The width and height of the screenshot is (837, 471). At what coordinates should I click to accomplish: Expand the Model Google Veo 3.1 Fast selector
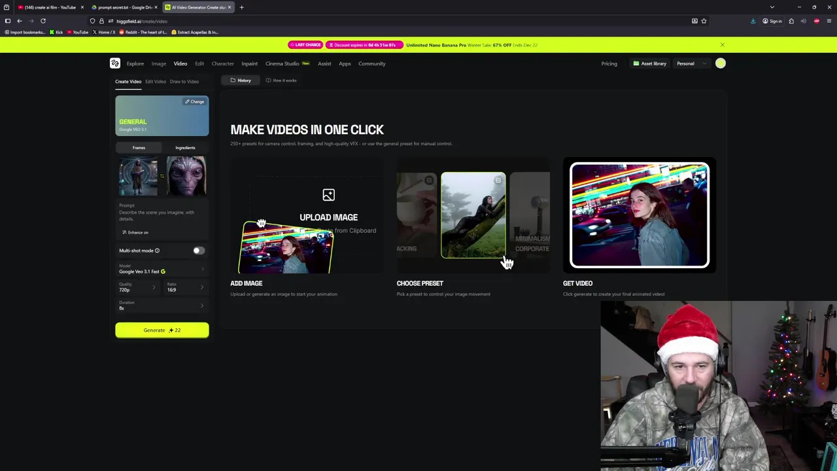(162, 269)
